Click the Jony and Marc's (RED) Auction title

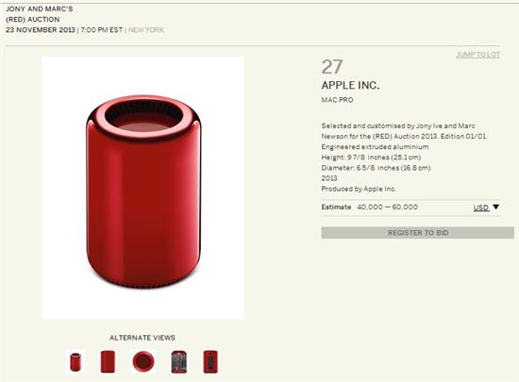39,14
